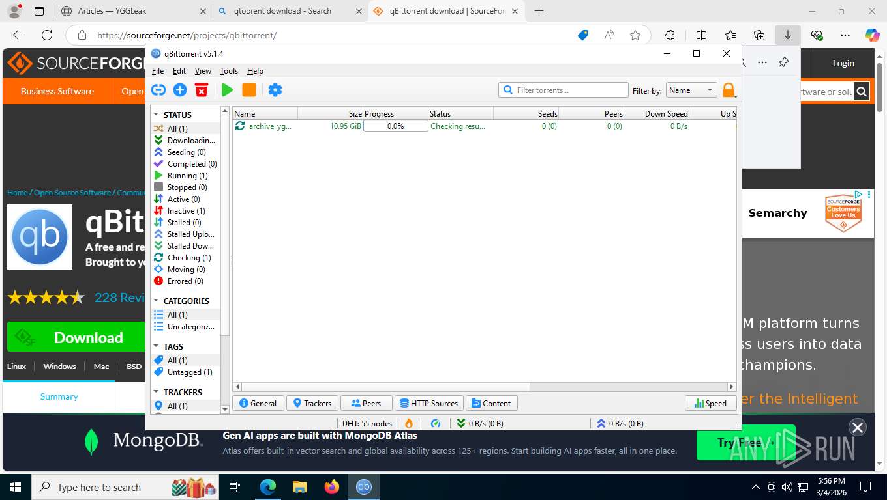This screenshot has width=887, height=500.
Task: Click the orange Stop torrent icon
Action: [x=249, y=90]
